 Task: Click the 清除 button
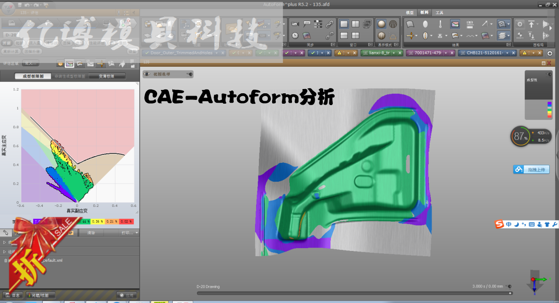(x=91, y=233)
